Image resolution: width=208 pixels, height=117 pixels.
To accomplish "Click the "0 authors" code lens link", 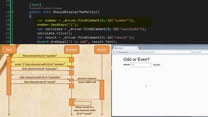I will click(x=47, y=8).
